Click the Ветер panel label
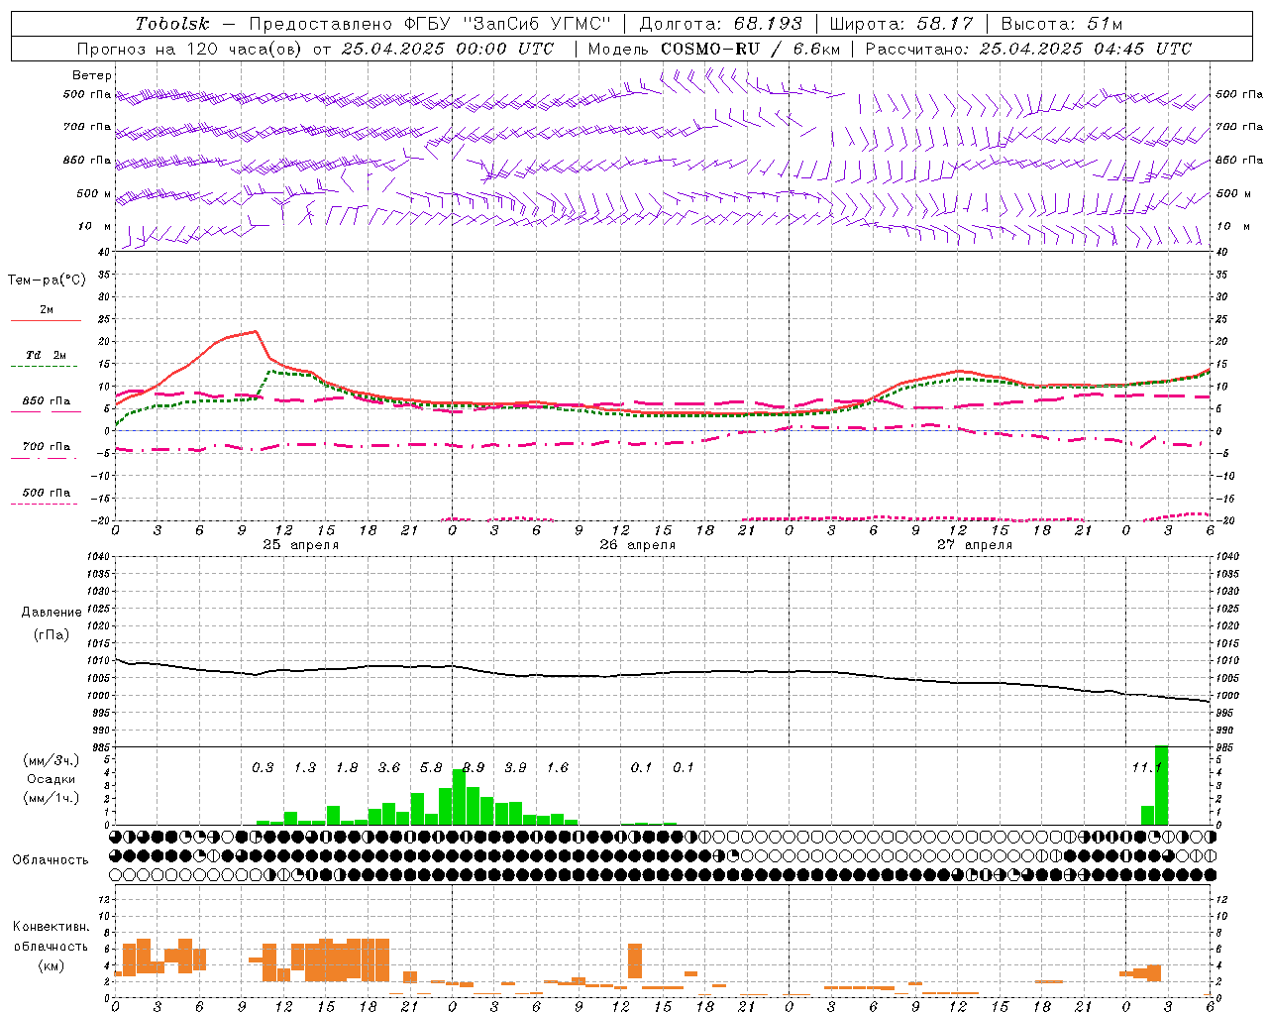1268x1015 pixels. click(92, 75)
